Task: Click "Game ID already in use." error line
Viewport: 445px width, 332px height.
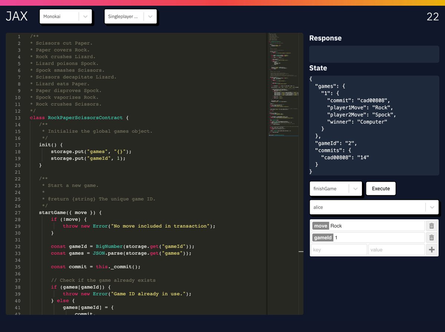Action: click(x=127, y=294)
